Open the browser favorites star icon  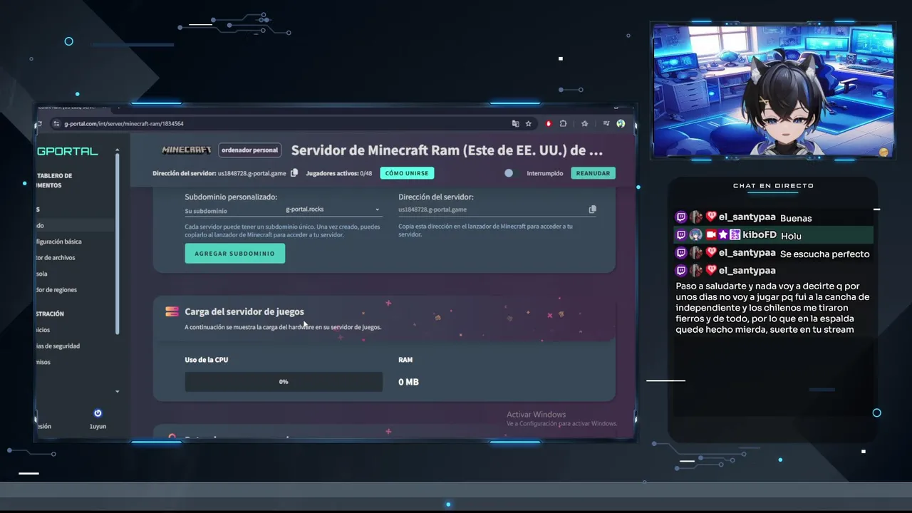(585, 123)
